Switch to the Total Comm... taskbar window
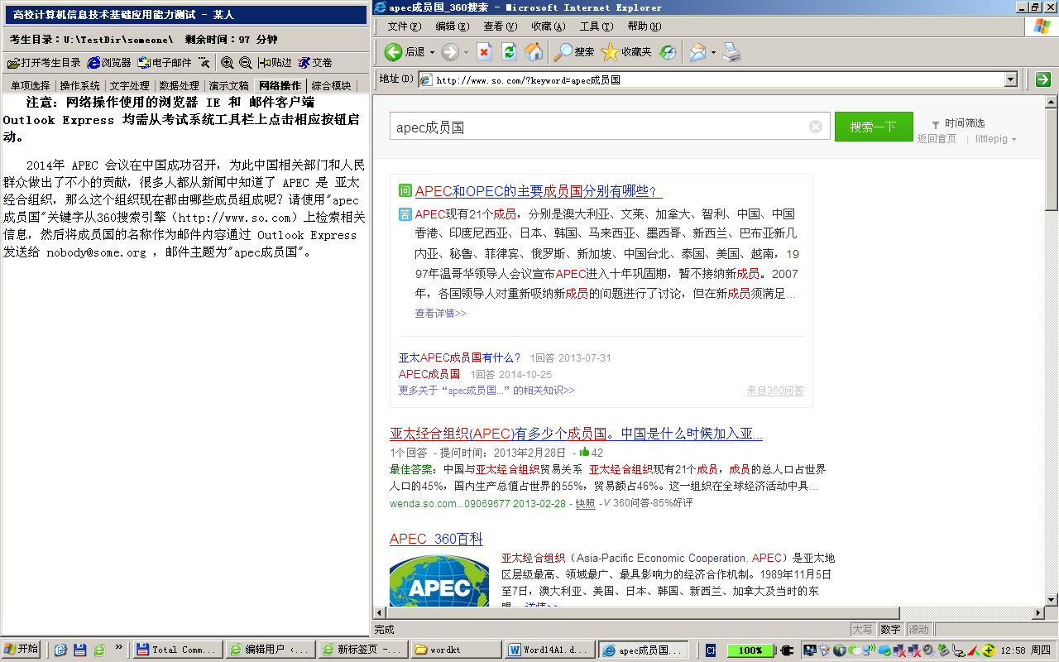The image size is (1059, 662). [179, 650]
